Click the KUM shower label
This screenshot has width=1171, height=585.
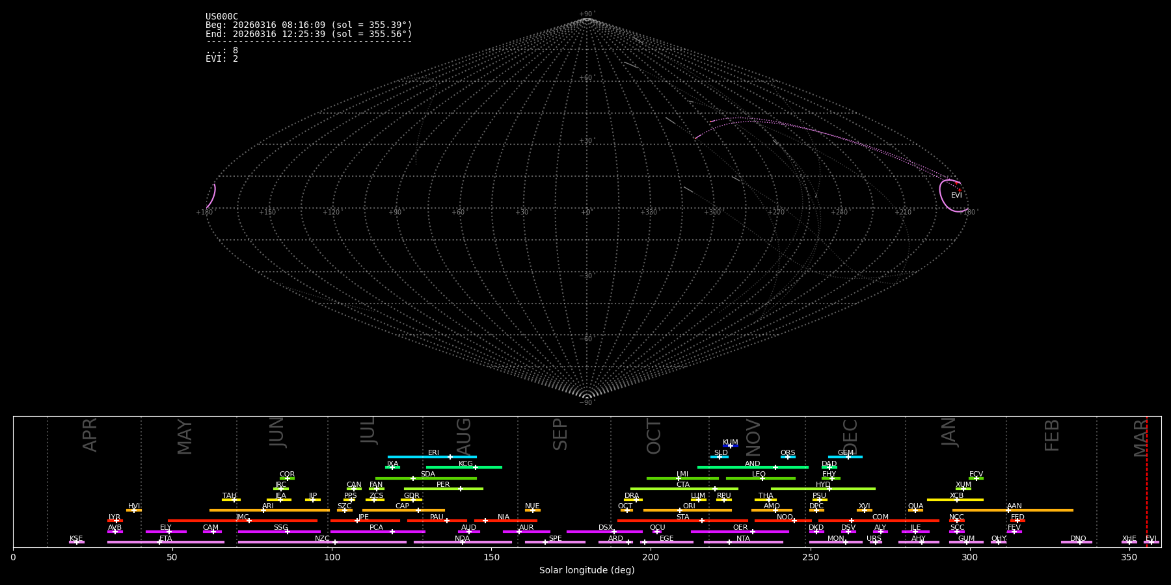pos(731,443)
